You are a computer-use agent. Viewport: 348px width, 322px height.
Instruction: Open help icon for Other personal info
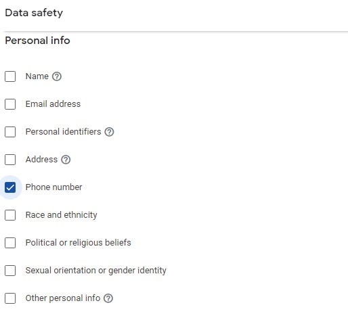click(x=108, y=298)
